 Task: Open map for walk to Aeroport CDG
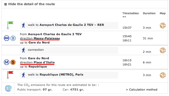[x=163, y=26]
